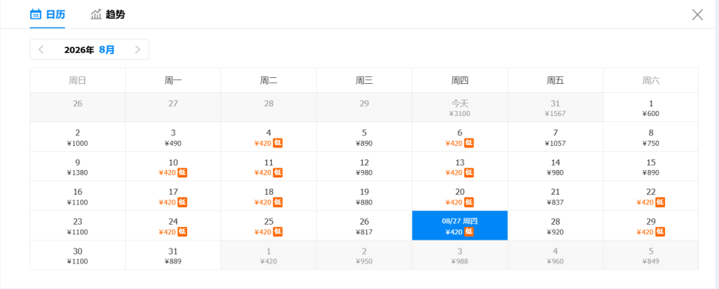
Task: Pick August 5 at ¥890
Action: [x=364, y=137]
